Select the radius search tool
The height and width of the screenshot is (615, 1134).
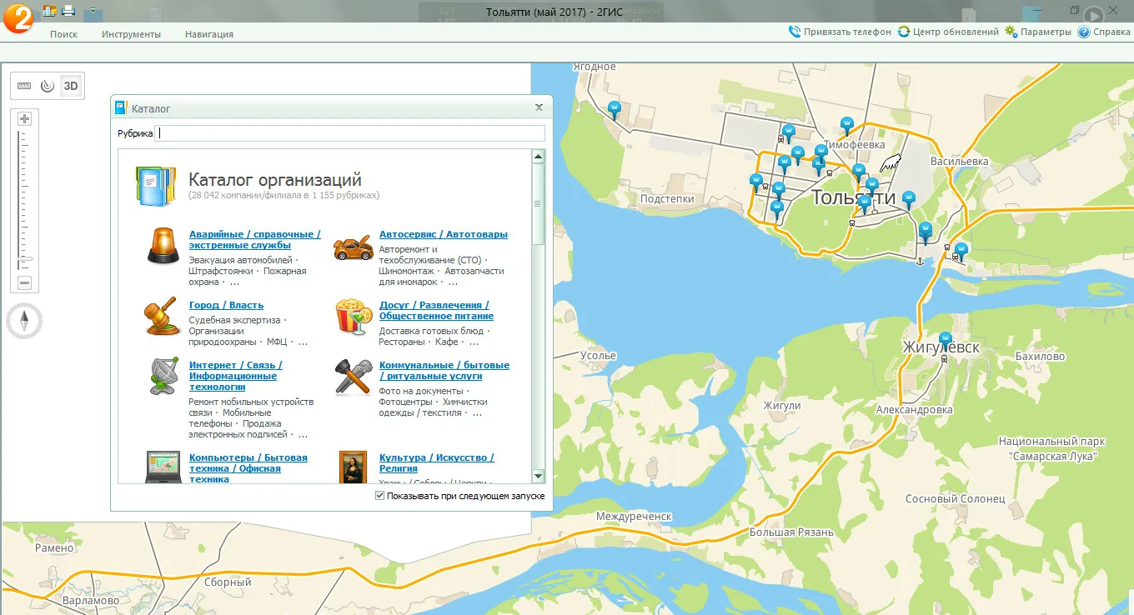(x=48, y=85)
